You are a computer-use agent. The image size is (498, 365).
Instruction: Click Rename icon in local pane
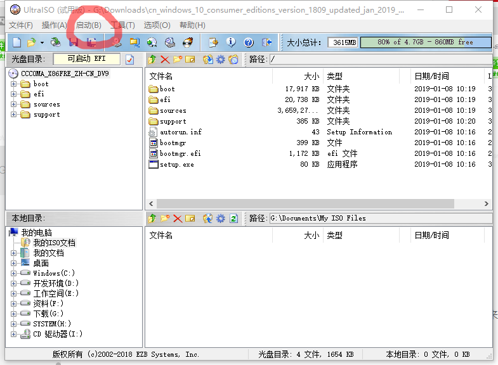point(190,219)
